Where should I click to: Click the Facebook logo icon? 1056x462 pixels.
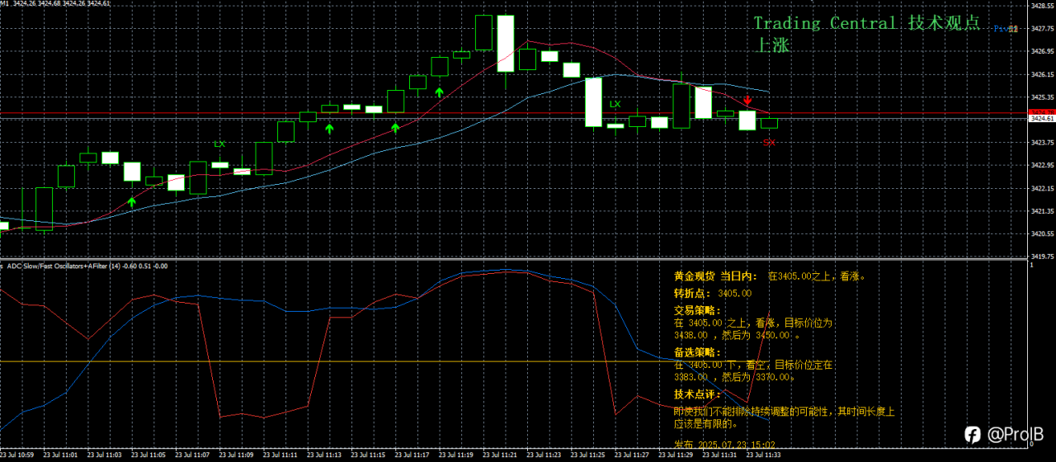coord(973,434)
